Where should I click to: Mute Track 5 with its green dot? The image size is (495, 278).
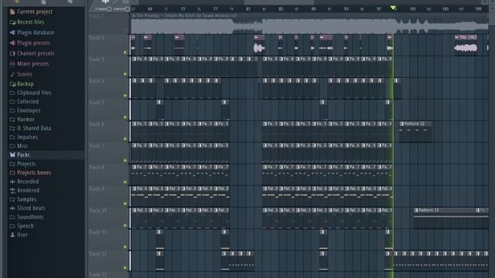[125, 117]
